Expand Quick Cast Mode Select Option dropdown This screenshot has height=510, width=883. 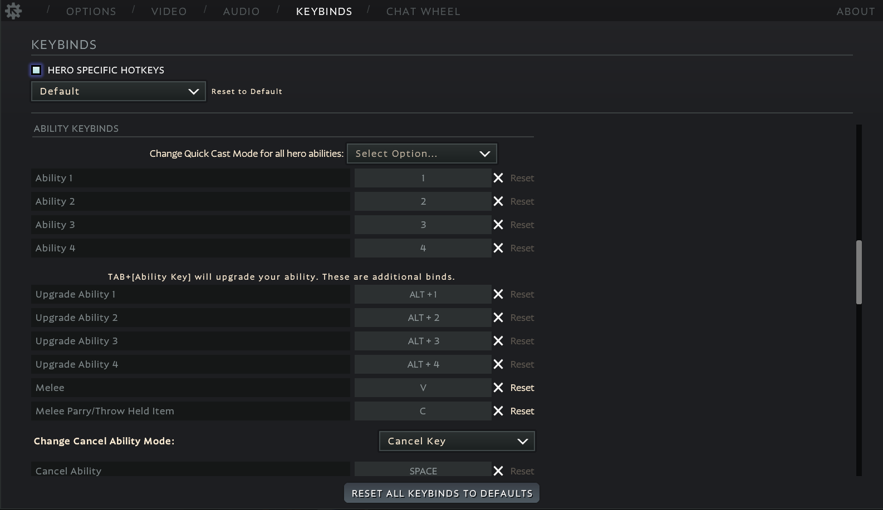point(421,154)
